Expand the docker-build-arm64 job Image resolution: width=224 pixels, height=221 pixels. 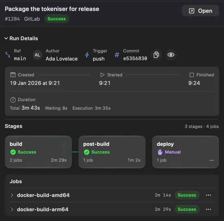(x=12, y=210)
